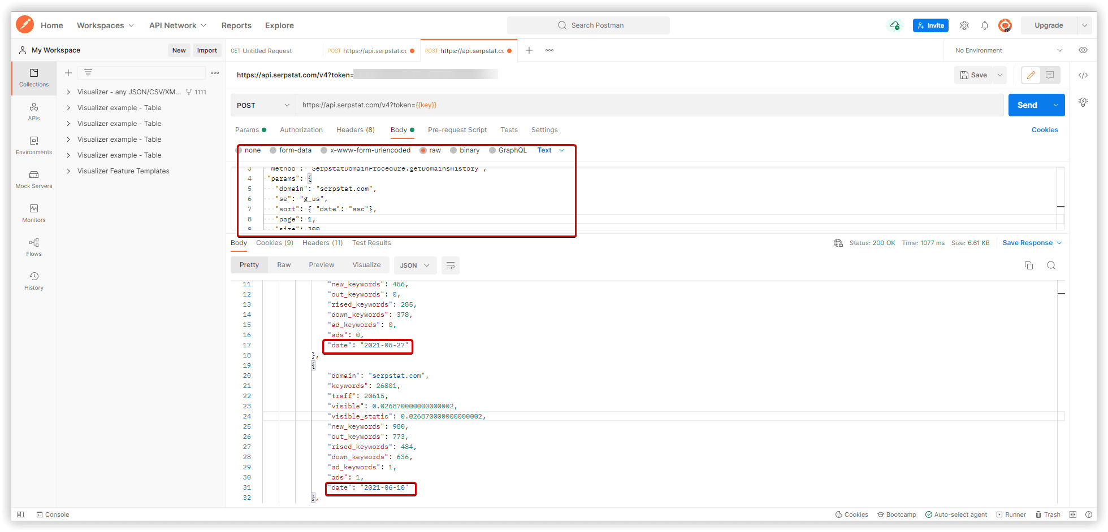Open the POST method dropdown
The height and width of the screenshot is (532, 1108).
tap(263, 105)
